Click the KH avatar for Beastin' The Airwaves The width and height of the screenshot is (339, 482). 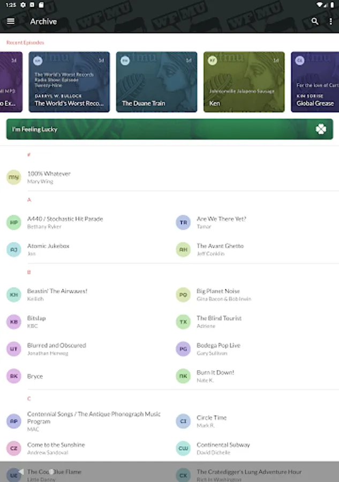tap(14, 295)
